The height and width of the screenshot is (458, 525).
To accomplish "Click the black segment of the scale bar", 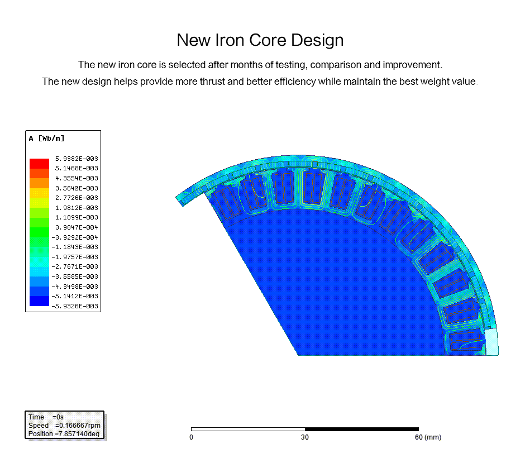I will [x=361, y=429].
